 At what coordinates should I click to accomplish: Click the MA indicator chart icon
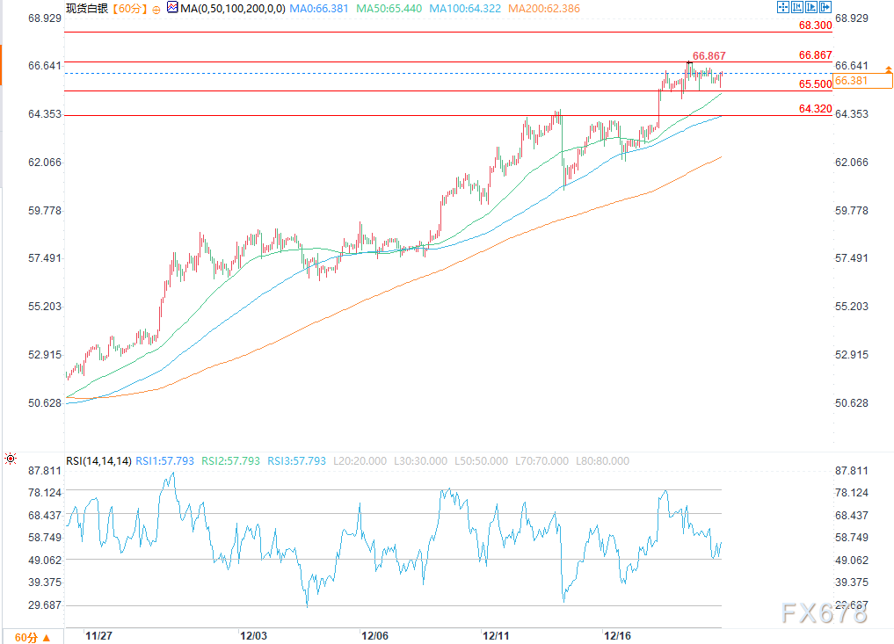171,8
